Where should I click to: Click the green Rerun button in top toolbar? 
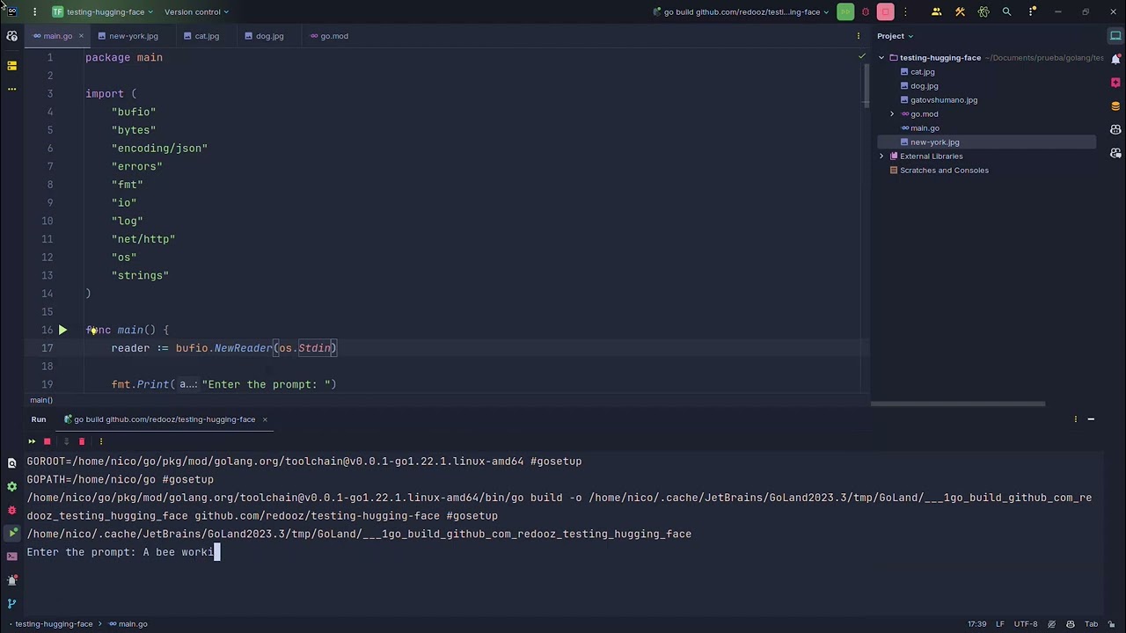(845, 11)
